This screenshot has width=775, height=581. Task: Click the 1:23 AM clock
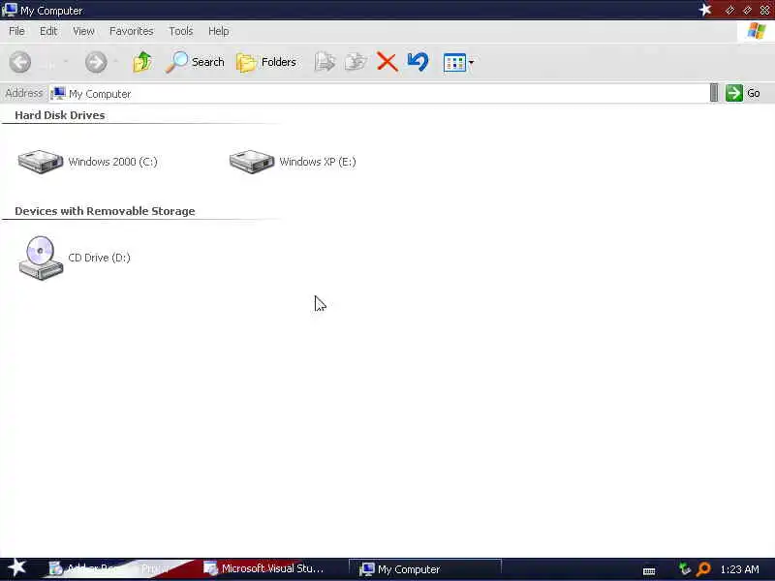[x=740, y=569]
